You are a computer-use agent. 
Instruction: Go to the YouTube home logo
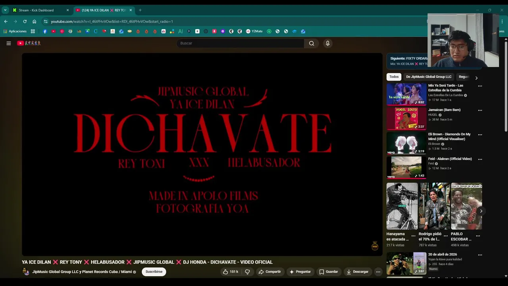29,43
